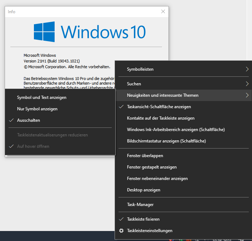The image size is (252, 241).
Task: Click the Microsoft Corporation copyright line
Action: pyautogui.click(x=67, y=67)
